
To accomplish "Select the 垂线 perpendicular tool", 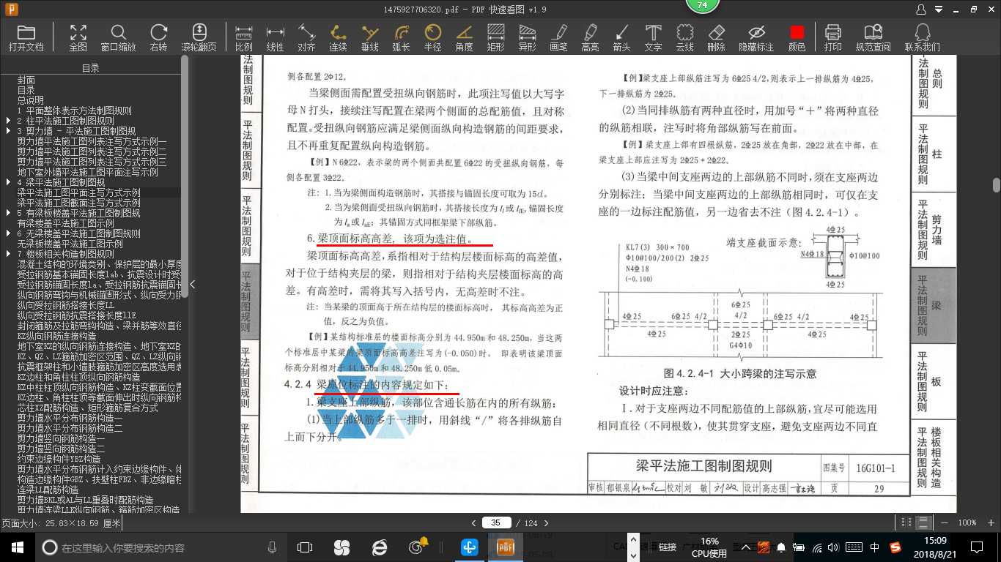I will pyautogui.click(x=370, y=37).
